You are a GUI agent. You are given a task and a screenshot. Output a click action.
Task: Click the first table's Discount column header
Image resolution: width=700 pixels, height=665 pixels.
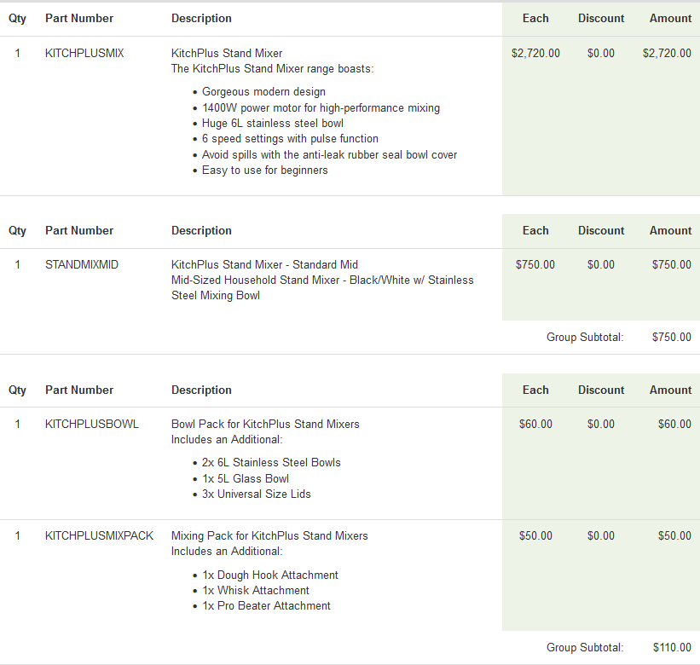600,18
